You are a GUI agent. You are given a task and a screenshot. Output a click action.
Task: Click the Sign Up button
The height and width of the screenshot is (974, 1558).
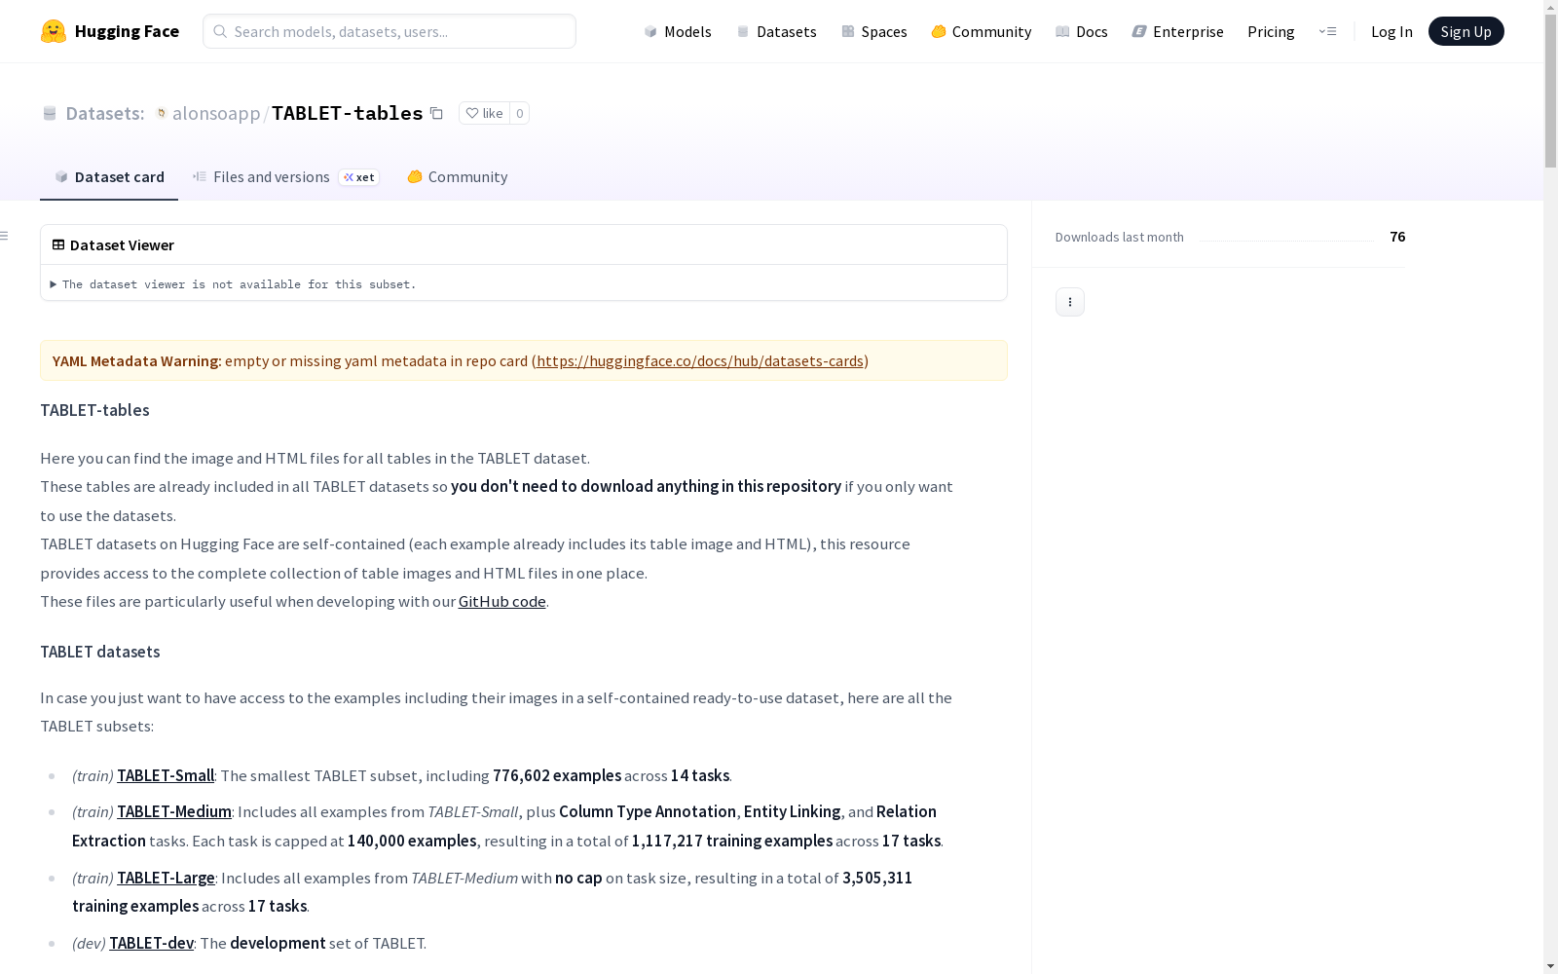click(1466, 31)
